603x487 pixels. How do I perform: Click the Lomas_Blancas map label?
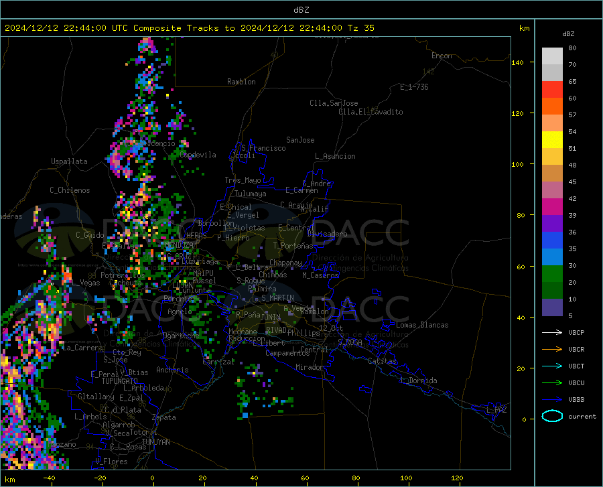click(x=422, y=325)
